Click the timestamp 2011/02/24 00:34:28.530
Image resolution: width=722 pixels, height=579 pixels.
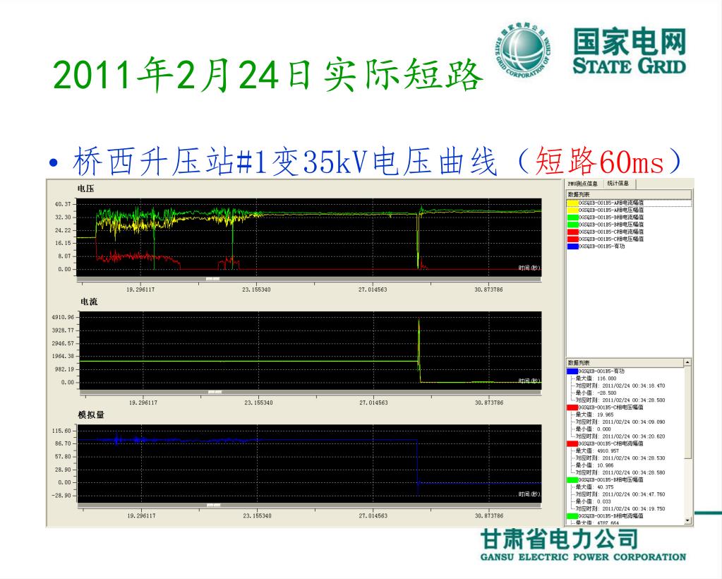tap(634, 458)
